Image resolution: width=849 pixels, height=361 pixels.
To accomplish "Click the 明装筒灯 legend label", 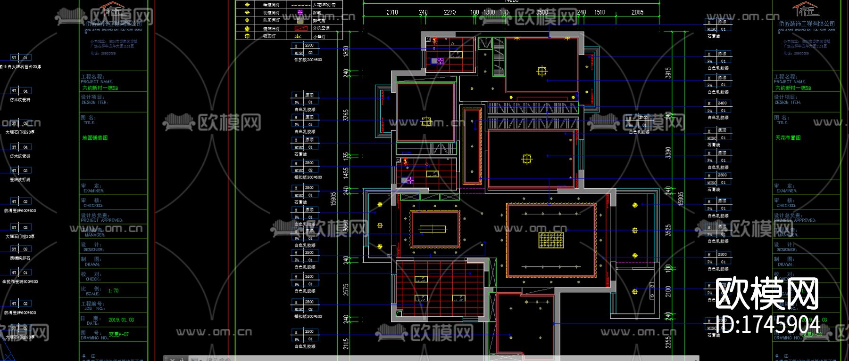I will [x=271, y=13].
